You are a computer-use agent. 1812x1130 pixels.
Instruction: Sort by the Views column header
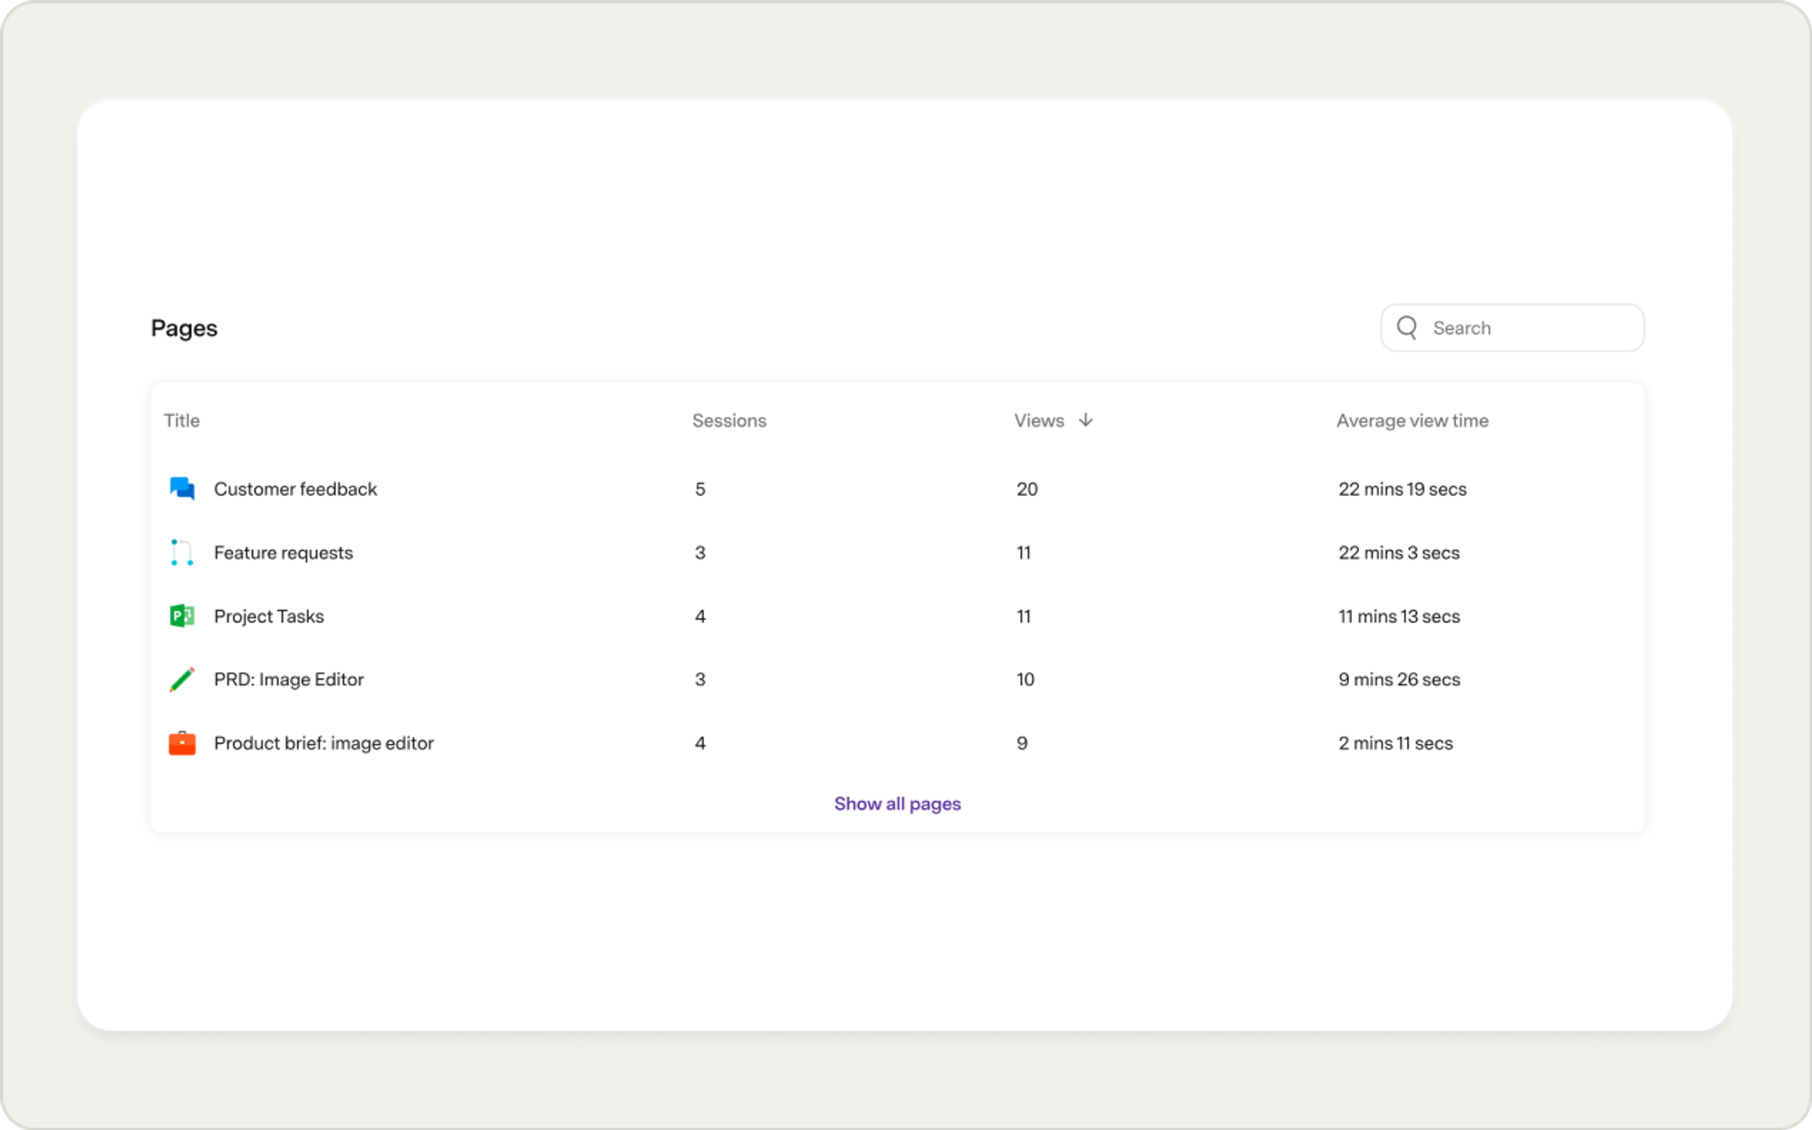1038,420
